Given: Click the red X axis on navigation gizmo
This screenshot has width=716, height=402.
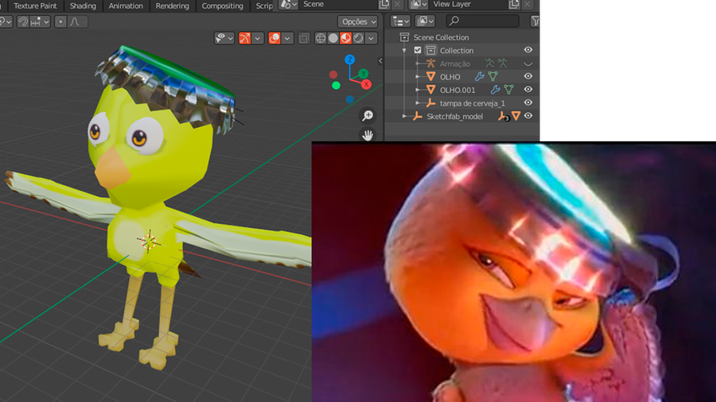Looking at the screenshot, I should 366,84.
